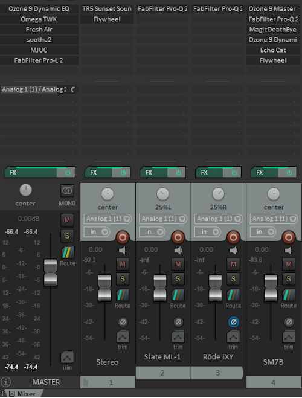Mute the SM7B track
This screenshot has width=302, height=398.
point(289,265)
